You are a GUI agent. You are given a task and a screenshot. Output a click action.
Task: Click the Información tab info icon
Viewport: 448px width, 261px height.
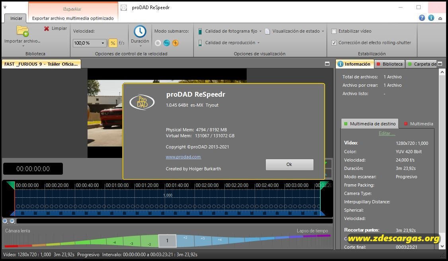[x=340, y=64]
